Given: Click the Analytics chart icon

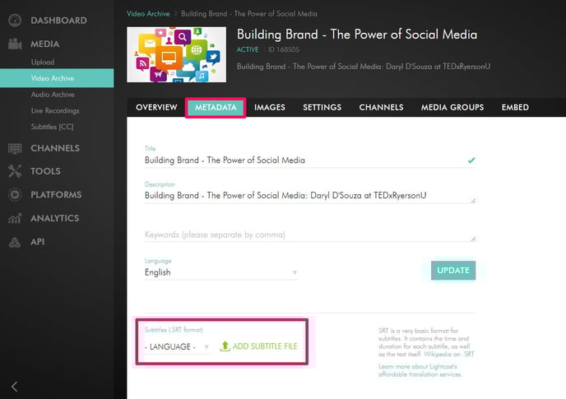Looking at the screenshot, I should (x=15, y=219).
